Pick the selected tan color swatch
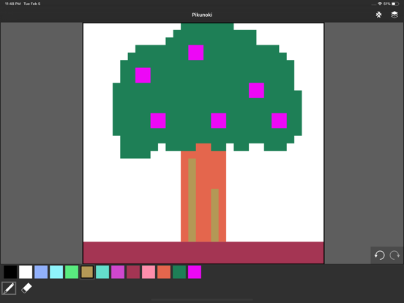 87,272
